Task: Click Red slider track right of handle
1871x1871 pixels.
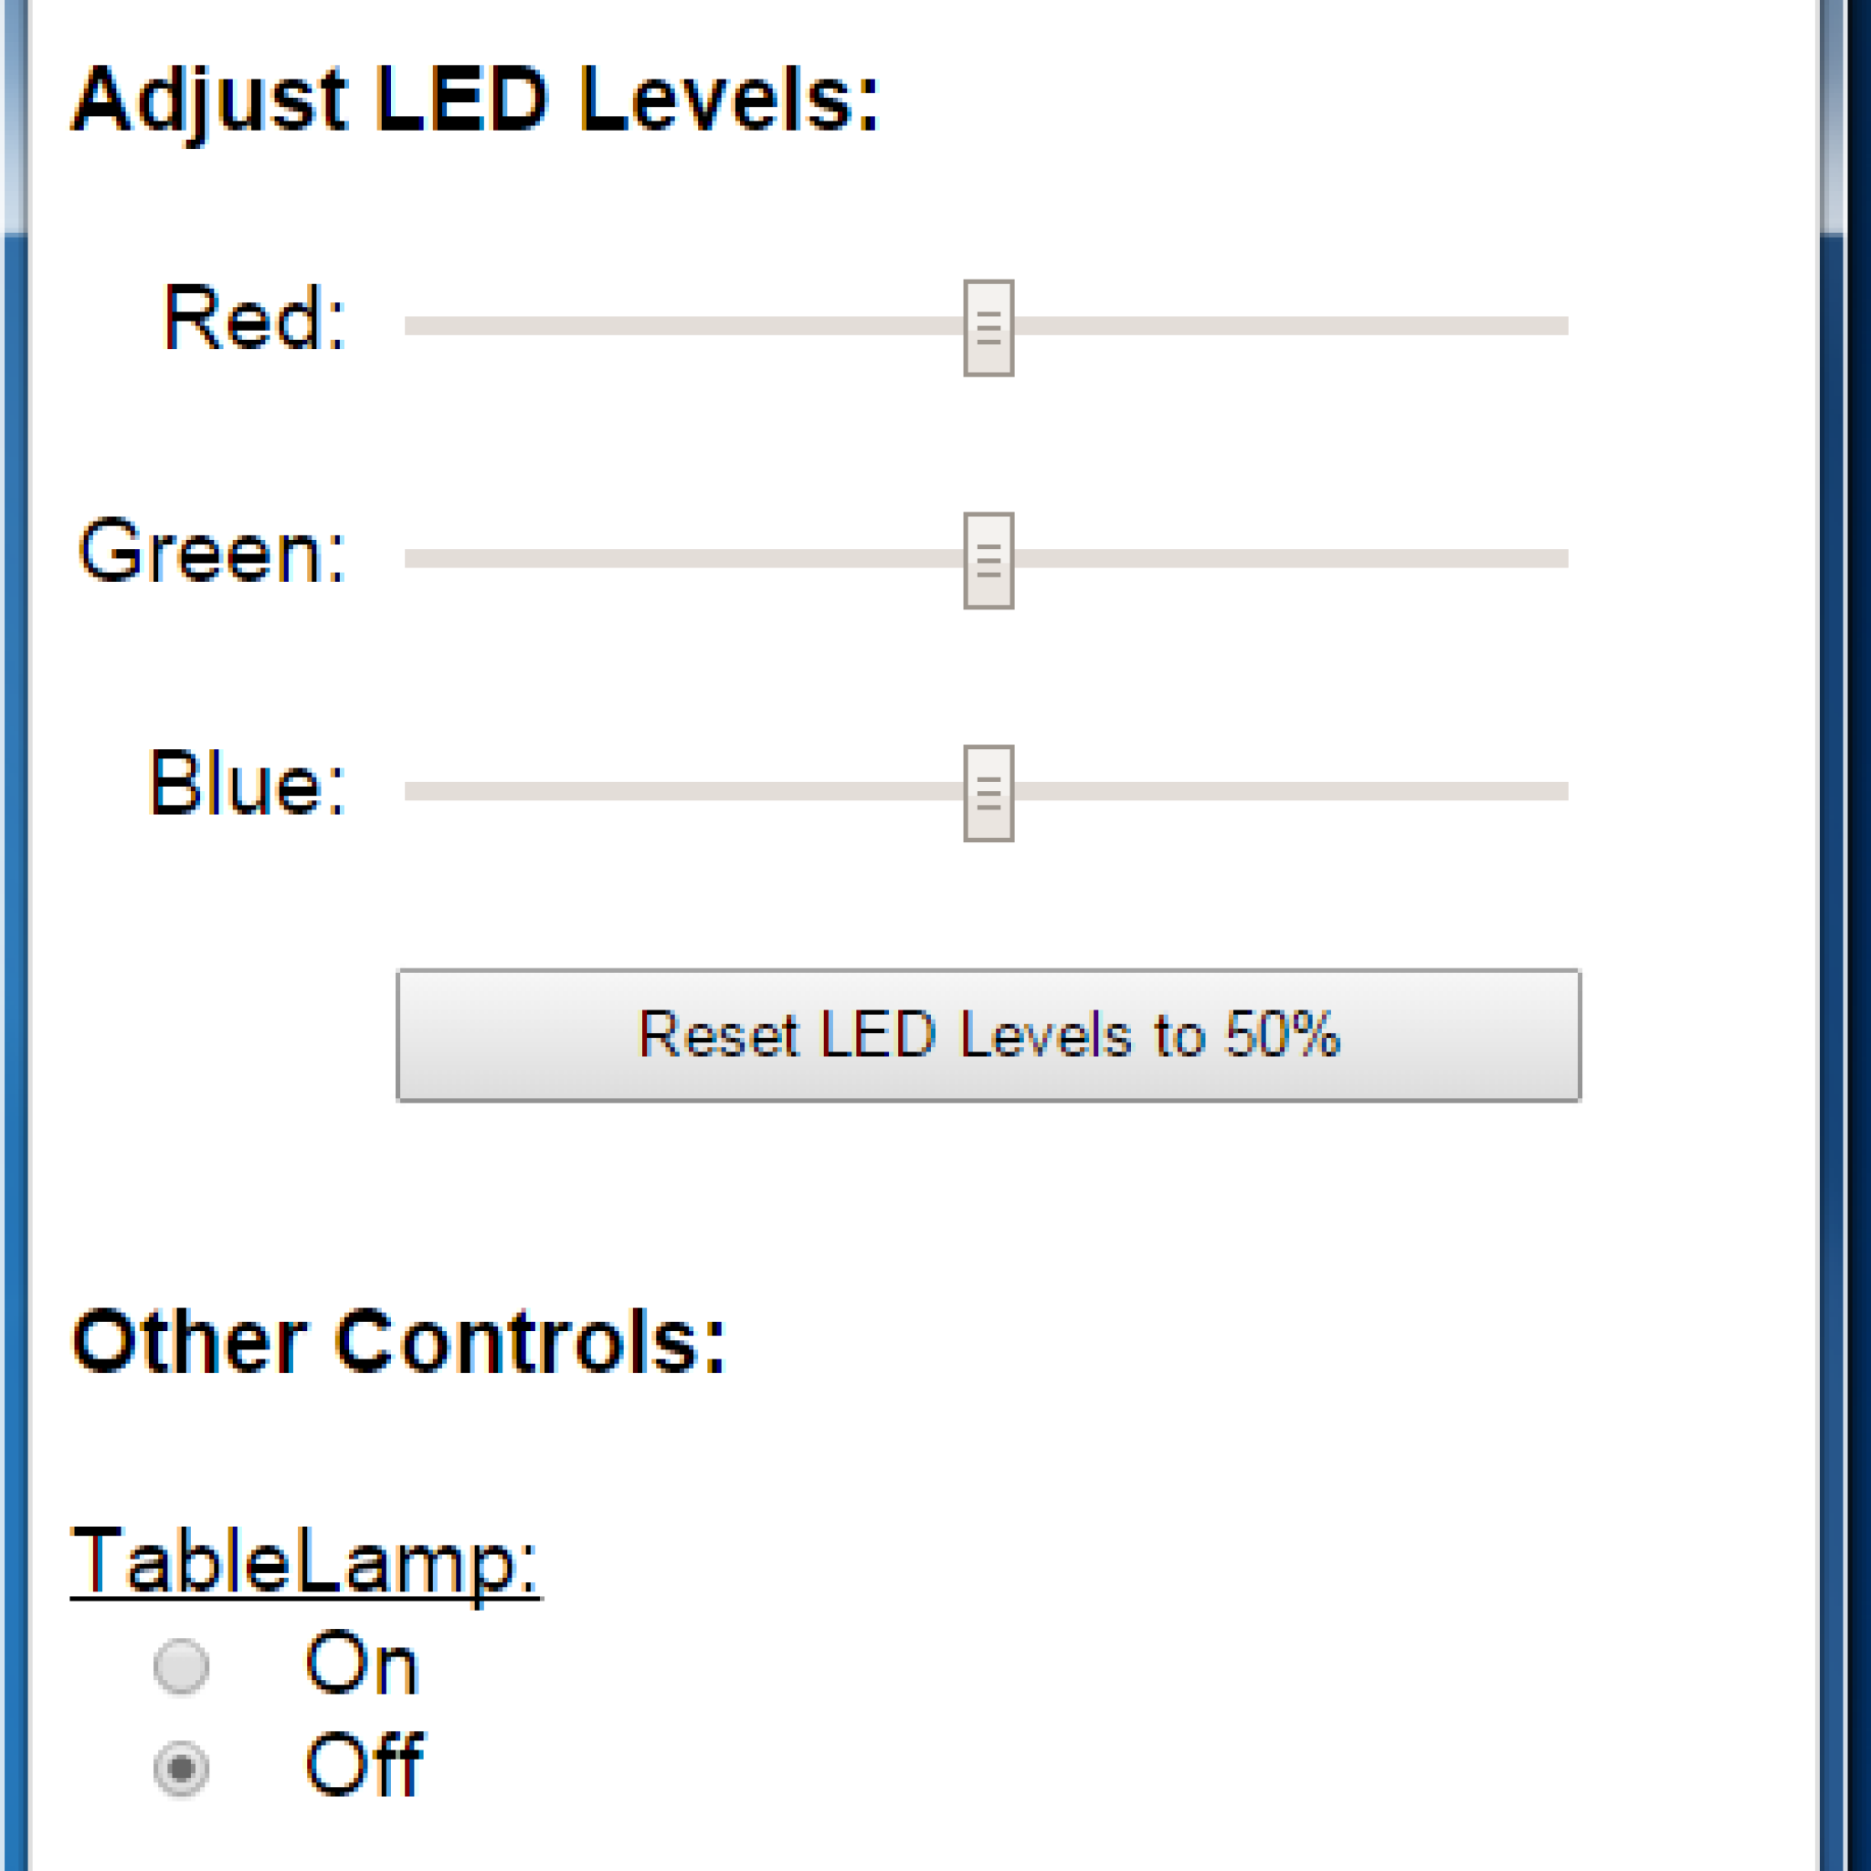Action: pyautogui.click(x=1288, y=326)
